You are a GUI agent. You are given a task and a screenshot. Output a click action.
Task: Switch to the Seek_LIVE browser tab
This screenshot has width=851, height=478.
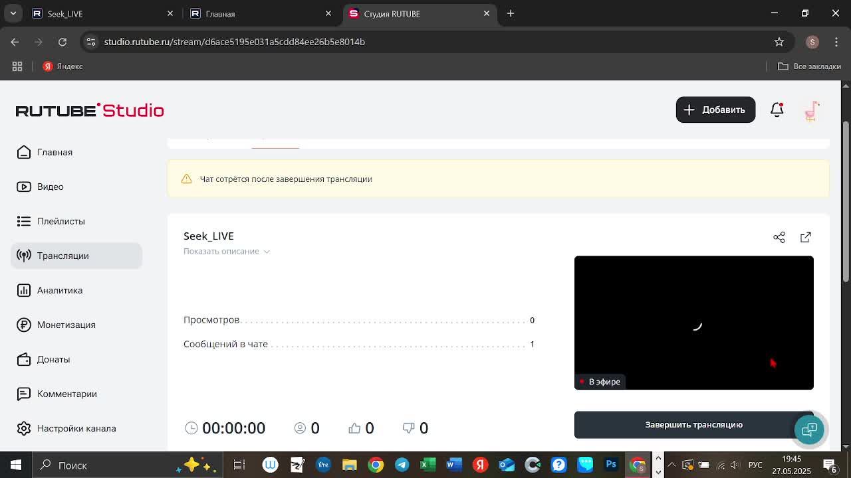point(103,13)
